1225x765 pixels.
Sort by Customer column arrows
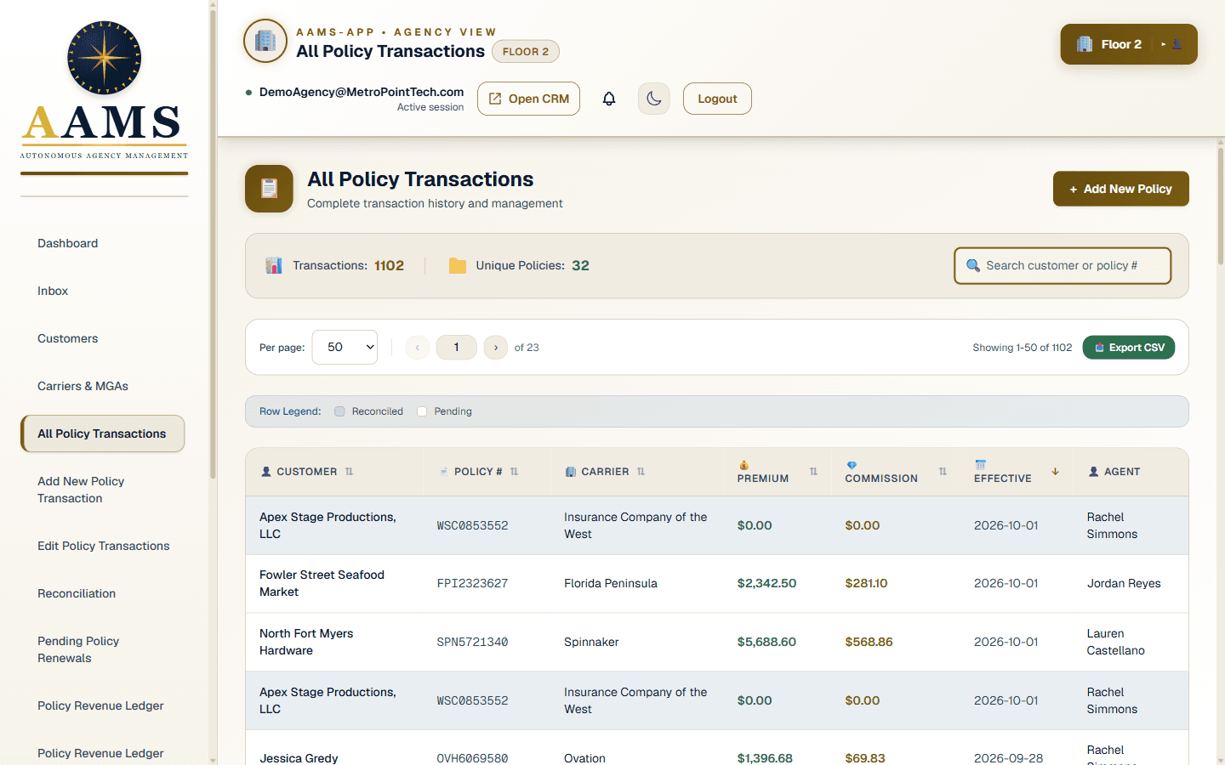[349, 472]
